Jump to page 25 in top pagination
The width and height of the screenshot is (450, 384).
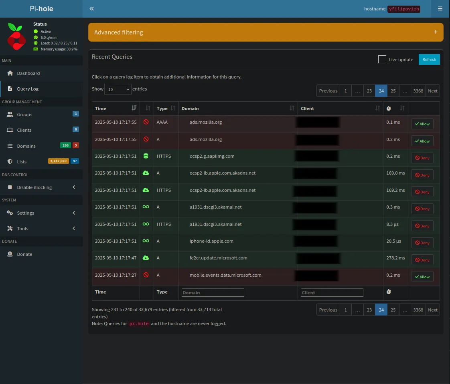pyautogui.click(x=393, y=91)
